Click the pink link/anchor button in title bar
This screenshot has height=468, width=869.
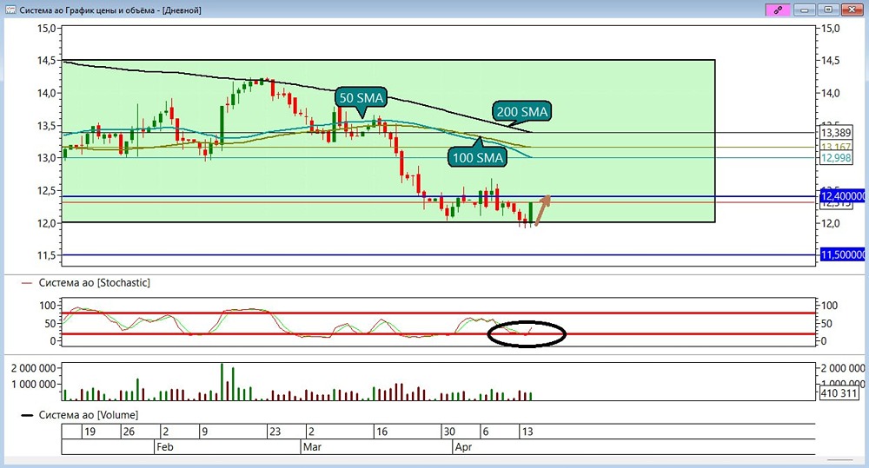pyautogui.click(x=778, y=10)
